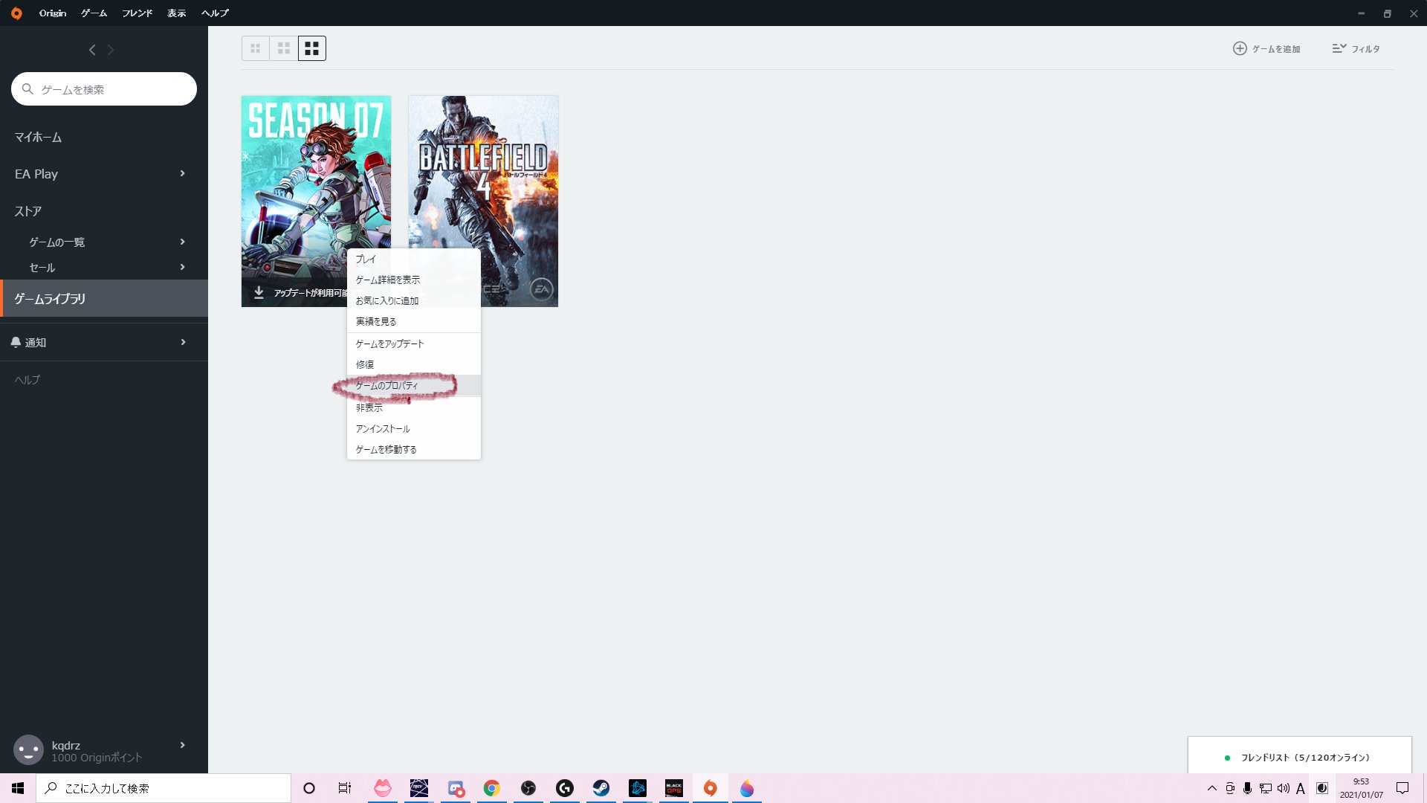Click the kqdrz avatar icon

click(29, 750)
